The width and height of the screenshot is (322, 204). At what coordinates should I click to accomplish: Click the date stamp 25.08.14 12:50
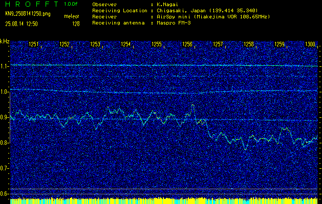pyautogui.click(x=22, y=24)
